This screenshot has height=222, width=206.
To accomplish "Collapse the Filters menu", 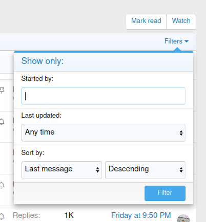I will coord(176,41).
